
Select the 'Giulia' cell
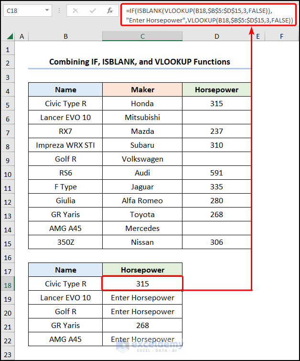65,200
